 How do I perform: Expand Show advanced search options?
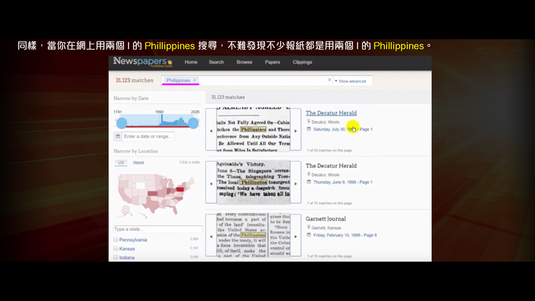(x=351, y=81)
